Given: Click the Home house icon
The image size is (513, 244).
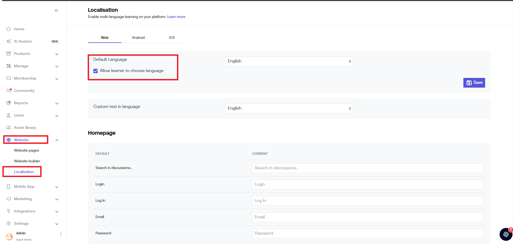Looking at the screenshot, I should tap(9, 29).
